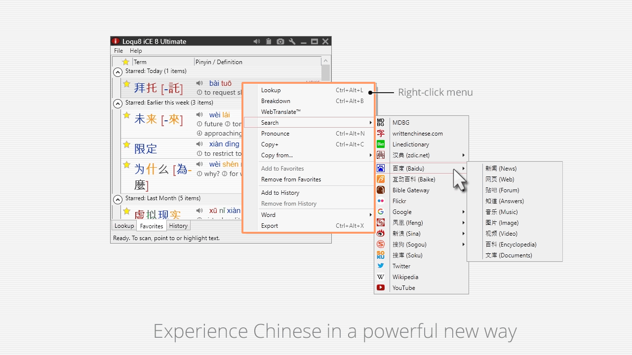This screenshot has width=632, height=355.
Task: Expand the 新浪 (Sina) submenu
Action: click(x=421, y=233)
